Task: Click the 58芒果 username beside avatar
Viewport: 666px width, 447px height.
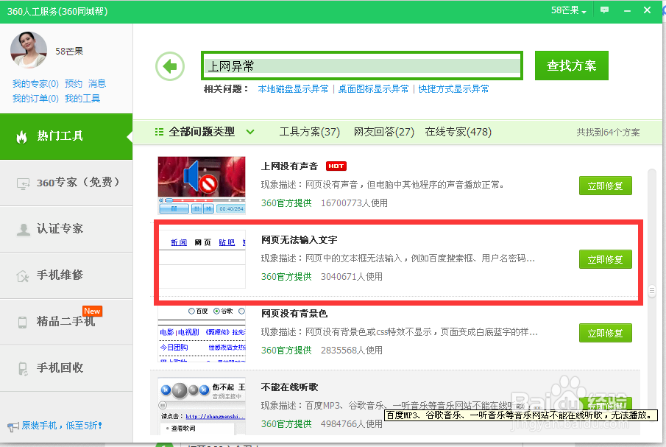Action: tap(69, 52)
